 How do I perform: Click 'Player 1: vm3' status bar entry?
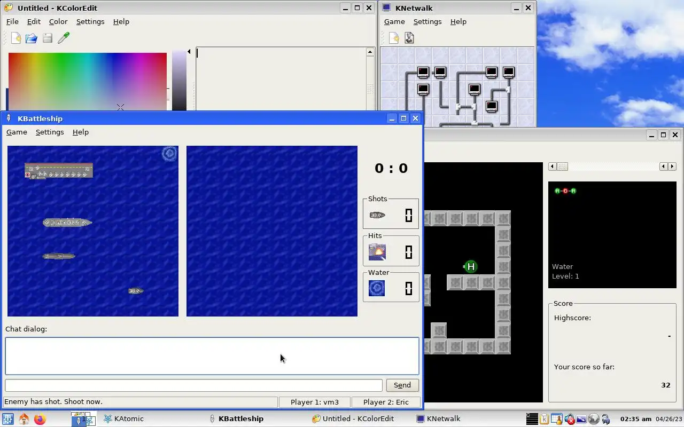pos(314,402)
